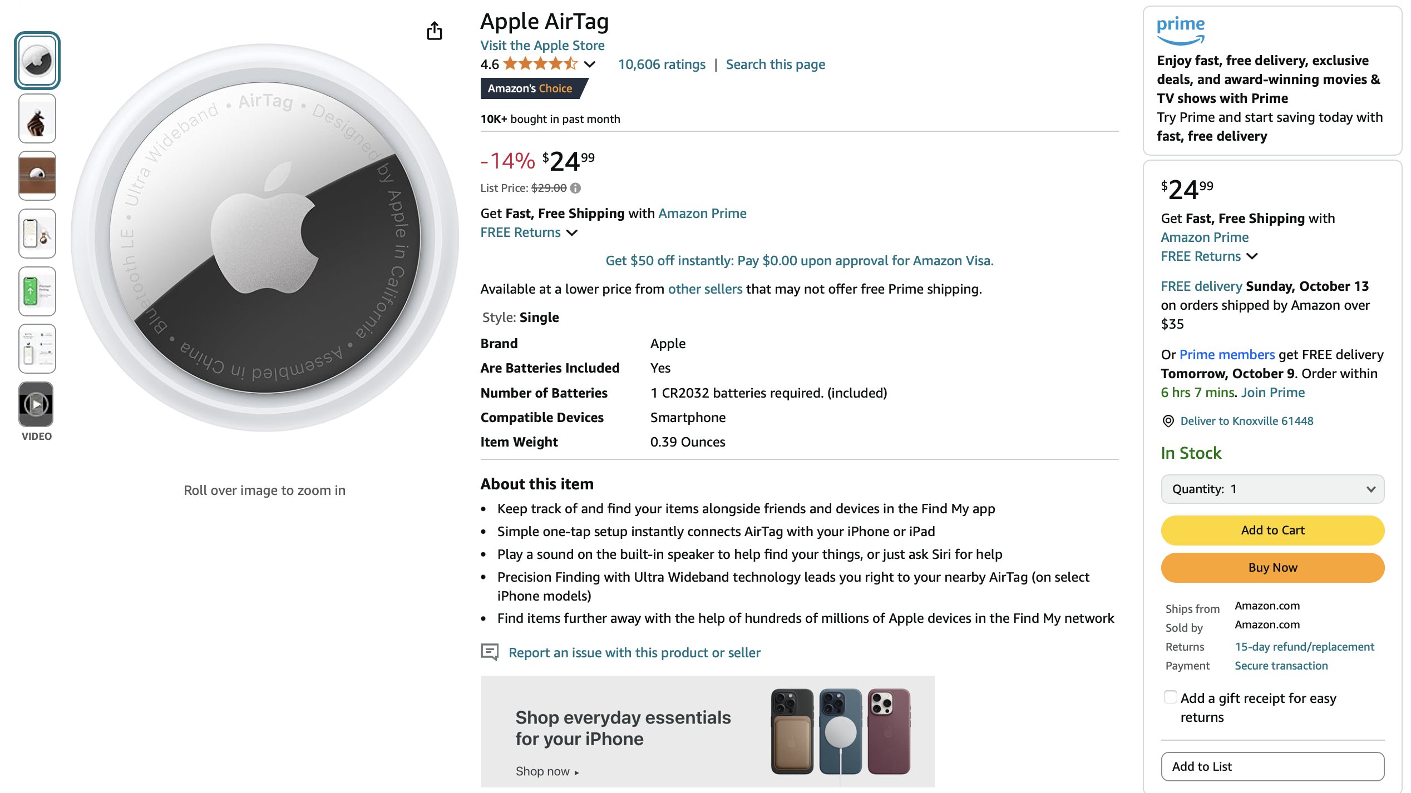The height and width of the screenshot is (793, 1411).
Task: Select the keychain AirTag thumbnail
Action: click(37, 118)
